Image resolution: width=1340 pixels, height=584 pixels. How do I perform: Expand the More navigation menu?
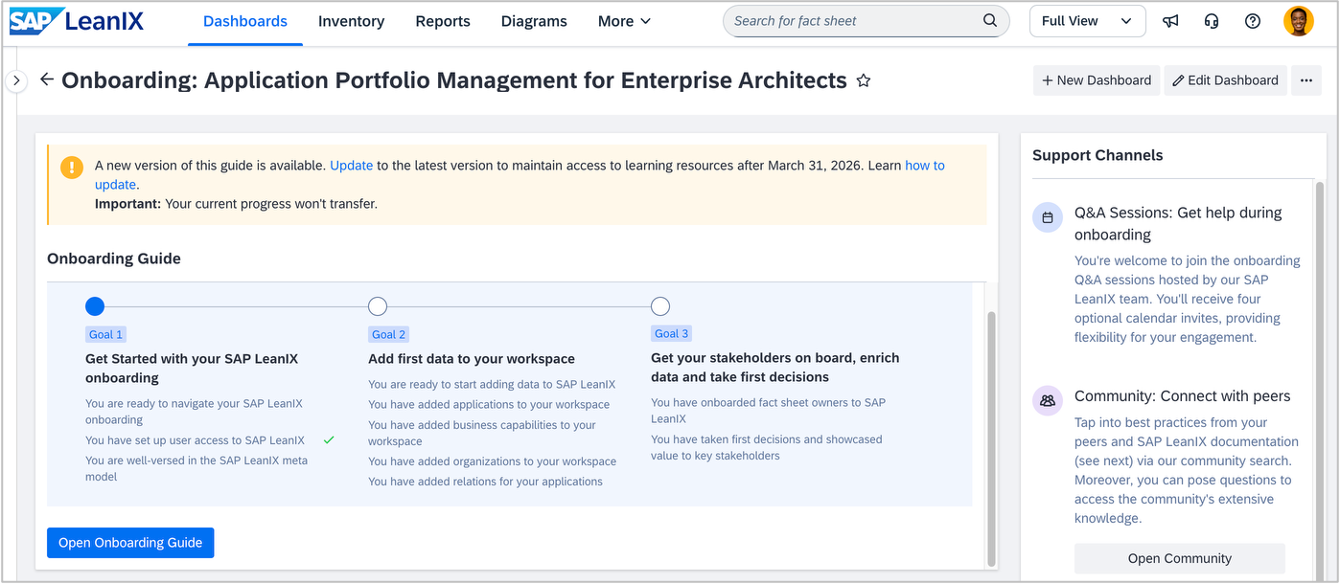(x=624, y=21)
